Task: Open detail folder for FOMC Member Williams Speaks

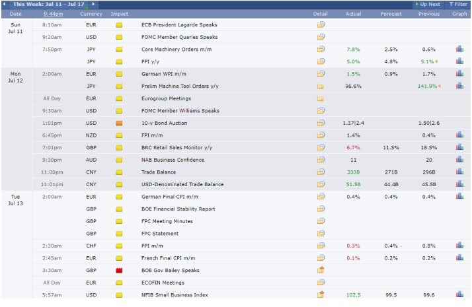Action: point(321,110)
